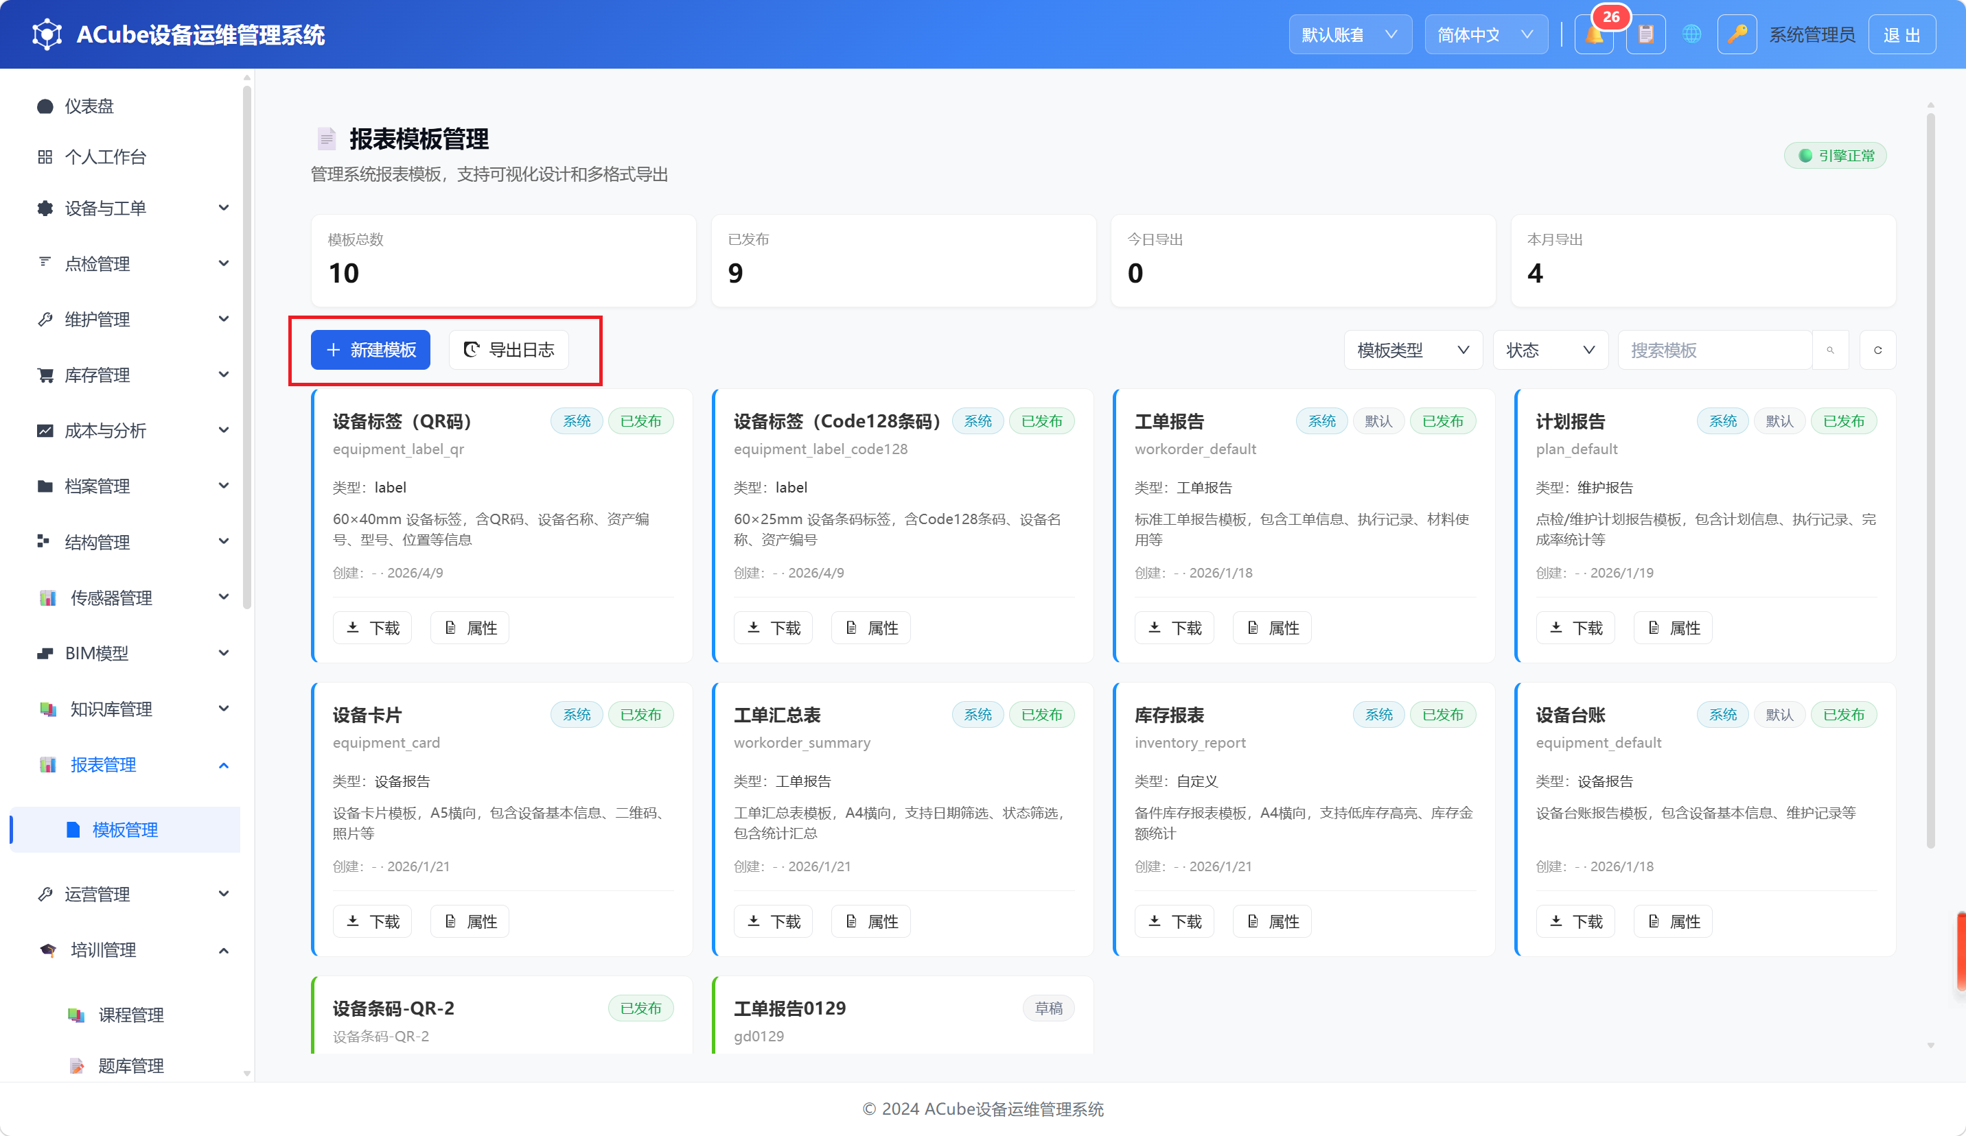
Task: Download the 计划报告 template
Action: point(1575,628)
